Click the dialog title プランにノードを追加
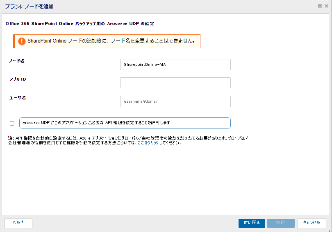The width and height of the screenshot is (332, 232). [29, 6]
